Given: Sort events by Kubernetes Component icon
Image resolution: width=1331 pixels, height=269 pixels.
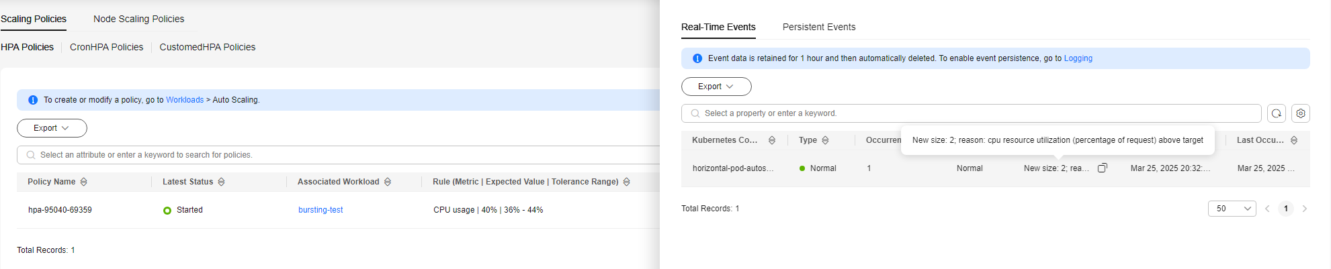Looking at the screenshot, I should pos(772,140).
